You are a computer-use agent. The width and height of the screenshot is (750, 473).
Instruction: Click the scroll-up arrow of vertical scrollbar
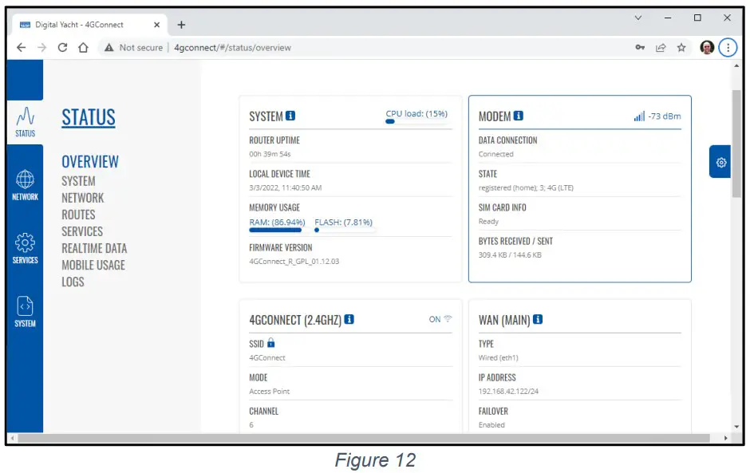point(736,66)
